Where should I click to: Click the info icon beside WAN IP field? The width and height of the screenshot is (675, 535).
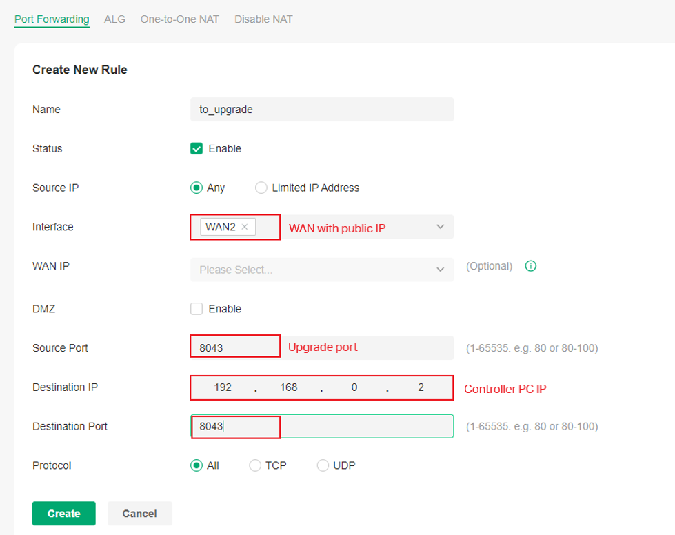[530, 265]
